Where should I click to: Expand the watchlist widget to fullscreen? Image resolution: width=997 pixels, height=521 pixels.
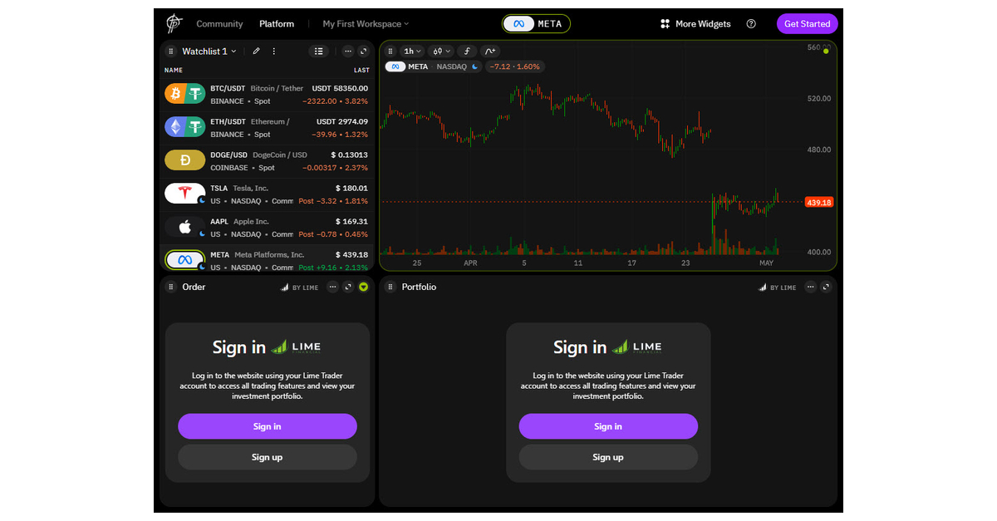(x=363, y=51)
